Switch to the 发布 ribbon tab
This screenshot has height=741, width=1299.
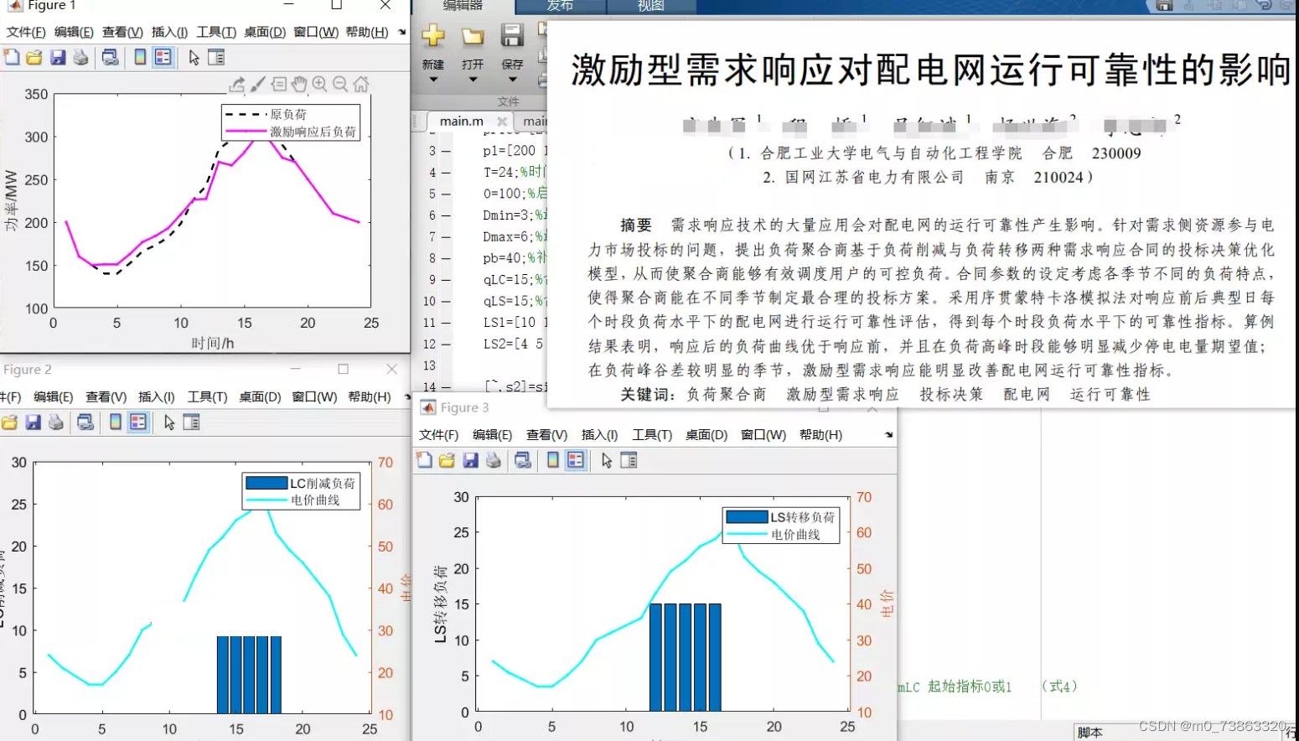pos(560,6)
